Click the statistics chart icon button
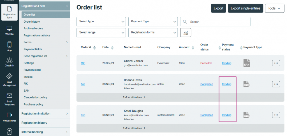Image resolution: width=287 pixels, height=136 pixels. pyautogui.click(x=186, y=33)
